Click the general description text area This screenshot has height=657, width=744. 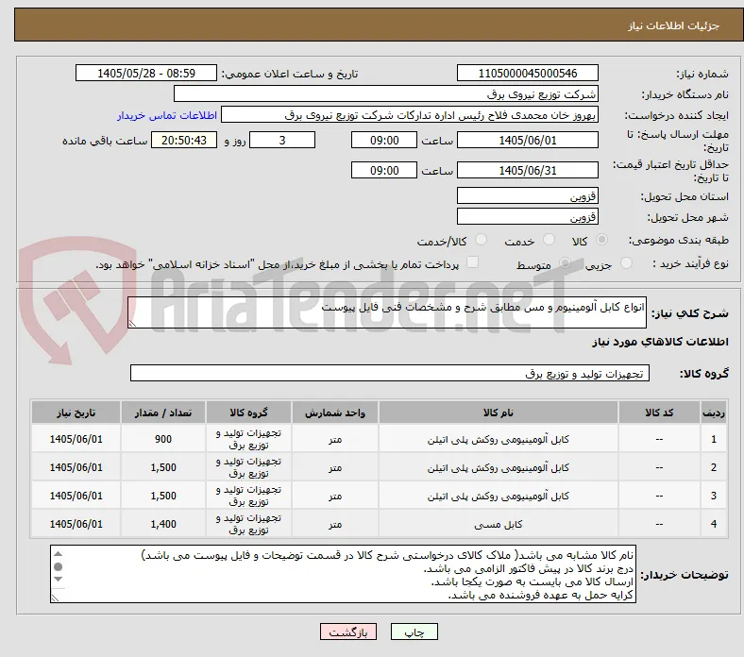[387, 312]
